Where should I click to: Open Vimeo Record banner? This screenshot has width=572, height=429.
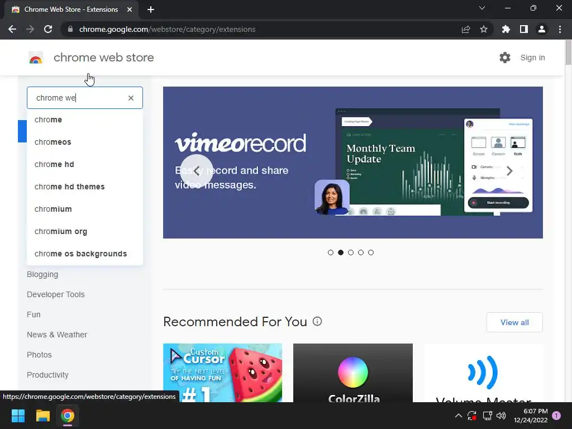pos(353,163)
